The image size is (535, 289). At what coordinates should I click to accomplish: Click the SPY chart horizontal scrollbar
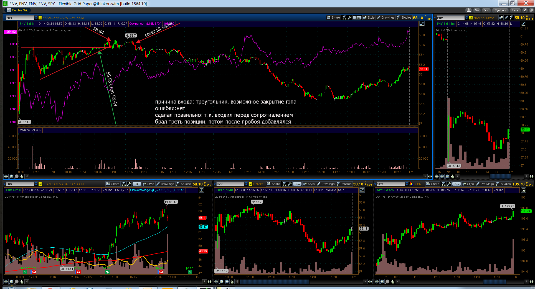click(462, 282)
